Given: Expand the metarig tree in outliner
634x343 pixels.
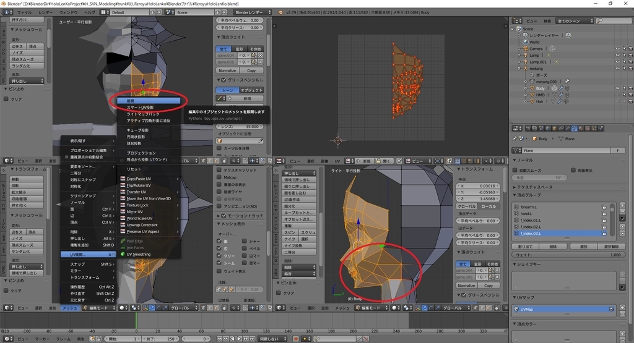Looking at the screenshot, I should [519, 69].
